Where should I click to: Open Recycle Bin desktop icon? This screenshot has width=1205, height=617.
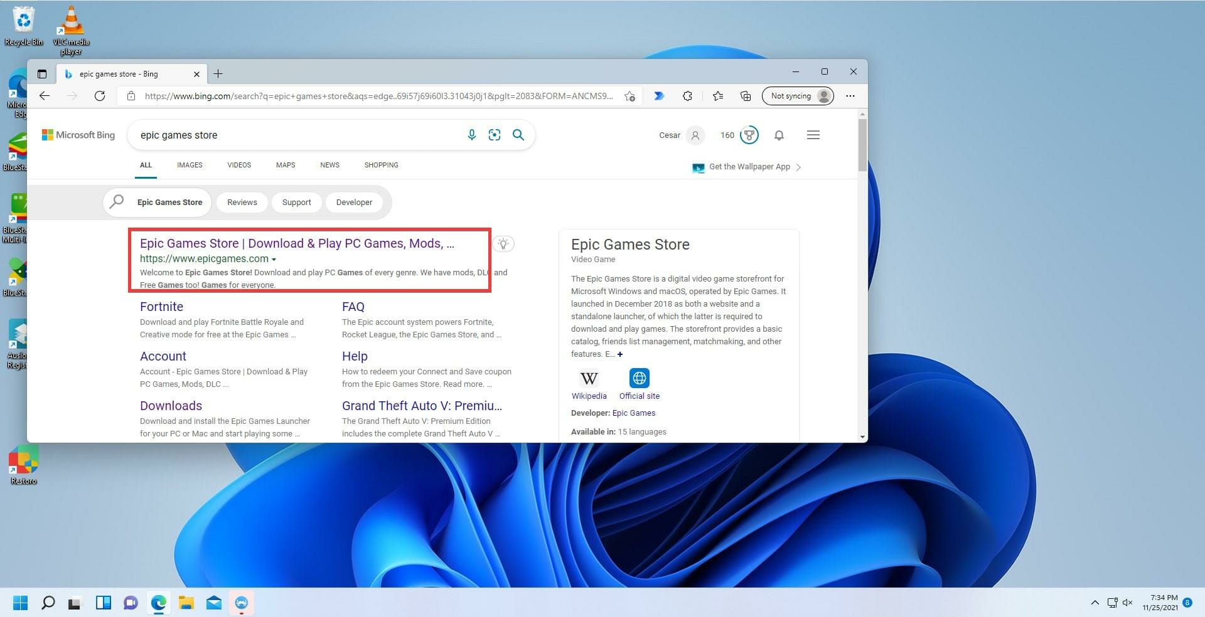[23, 26]
